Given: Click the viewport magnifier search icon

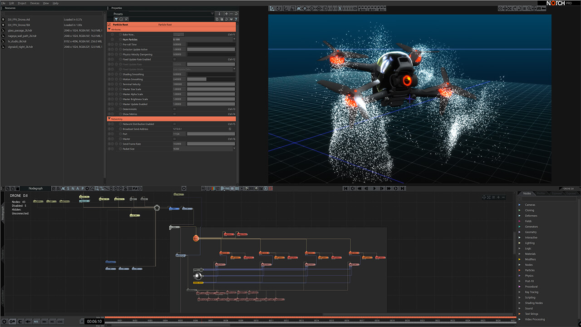Looking at the screenshot, I should point(529,8).
